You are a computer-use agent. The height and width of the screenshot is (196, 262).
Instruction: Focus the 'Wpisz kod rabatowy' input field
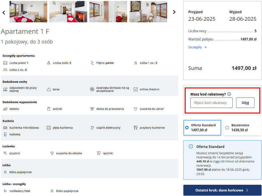click(x=211, y=103)
